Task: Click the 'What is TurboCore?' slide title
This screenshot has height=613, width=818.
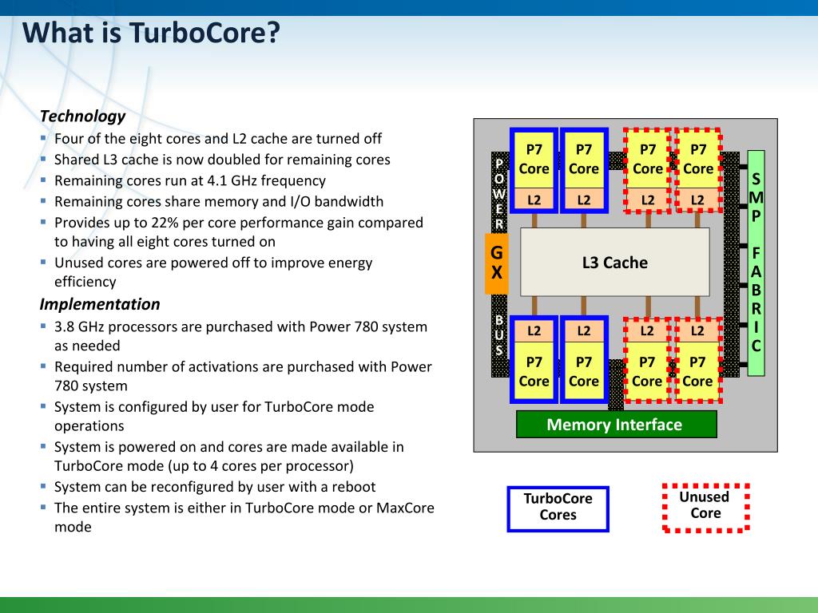Action: pos(151,33)
